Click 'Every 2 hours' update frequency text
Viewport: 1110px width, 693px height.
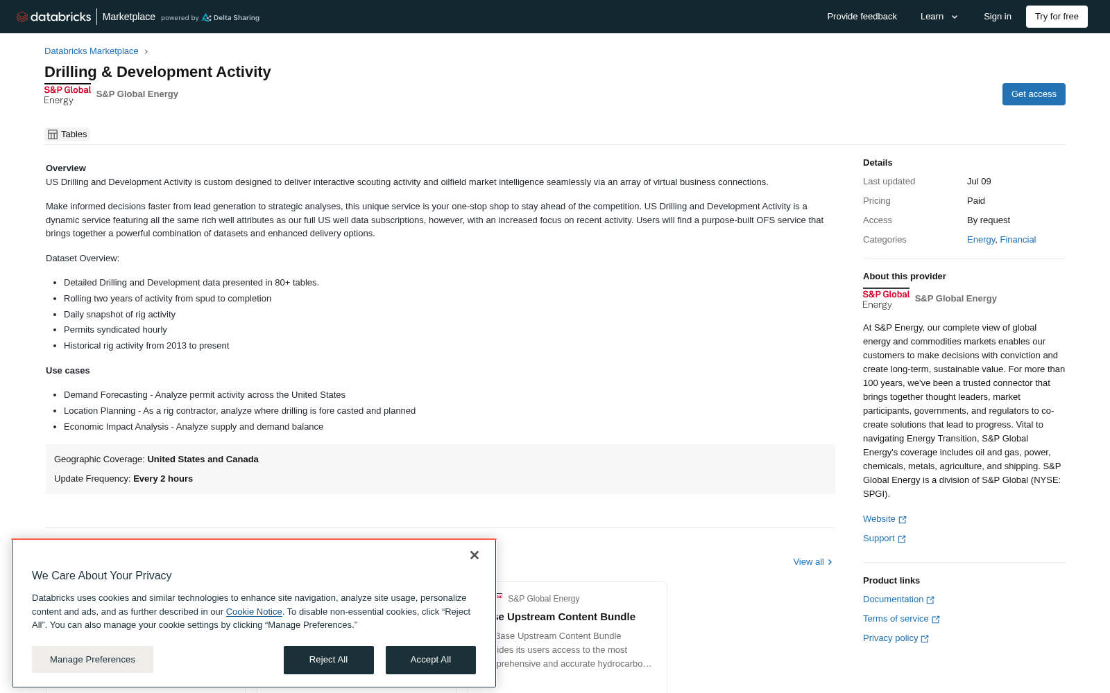(x=163, y=479)
